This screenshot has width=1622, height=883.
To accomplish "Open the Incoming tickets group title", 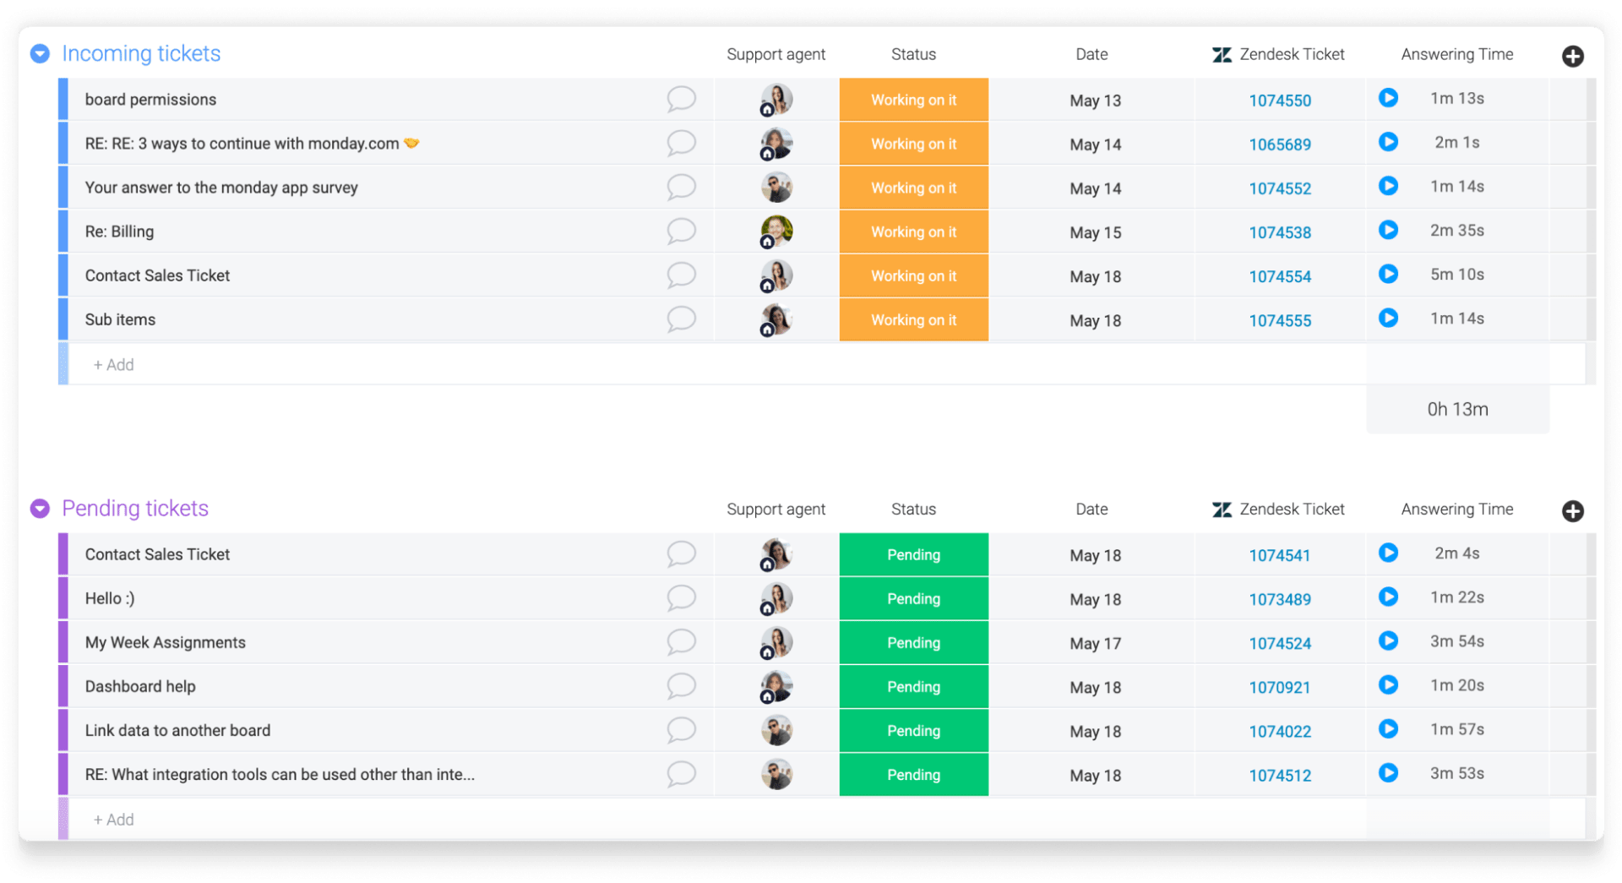I will (x=140, y=53).
